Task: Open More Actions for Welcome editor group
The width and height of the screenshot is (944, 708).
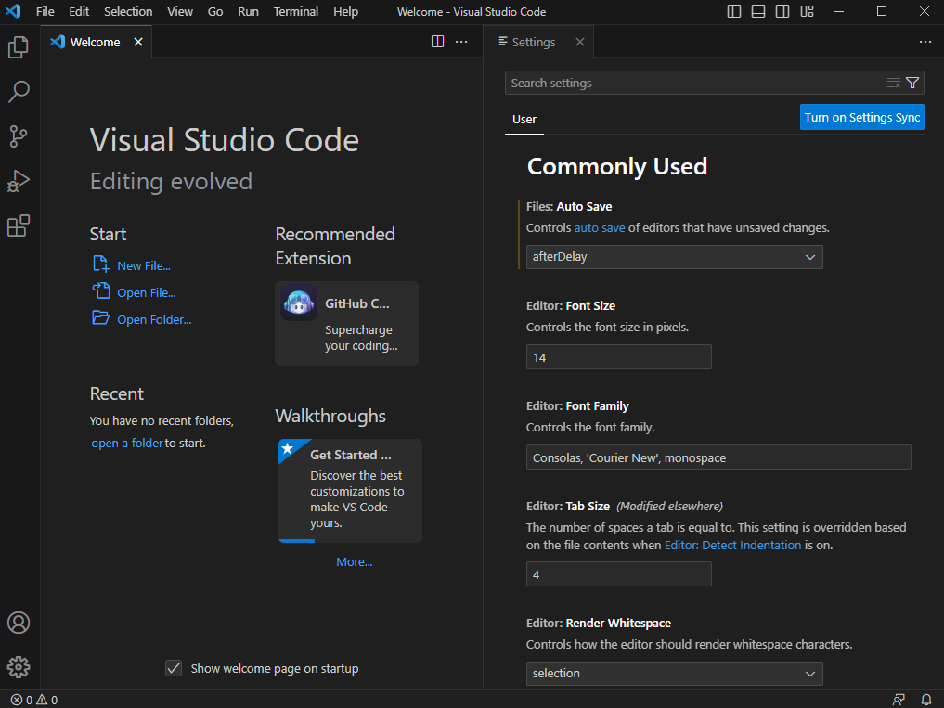Action: pyautogui.click(x=461, y=42)
